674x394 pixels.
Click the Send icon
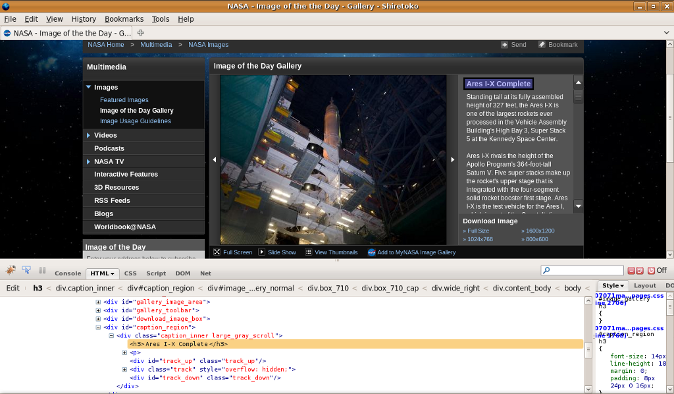505,45
